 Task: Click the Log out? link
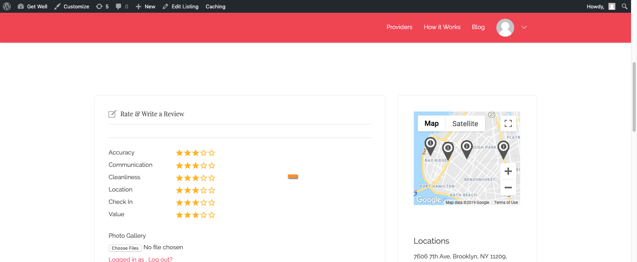tap(160, 259)
